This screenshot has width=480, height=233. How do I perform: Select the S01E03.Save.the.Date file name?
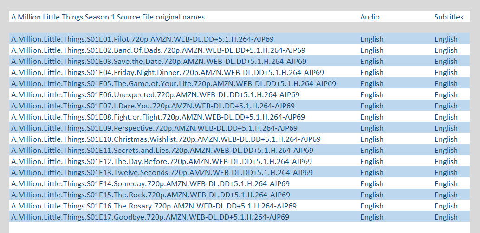click(159, 62)
